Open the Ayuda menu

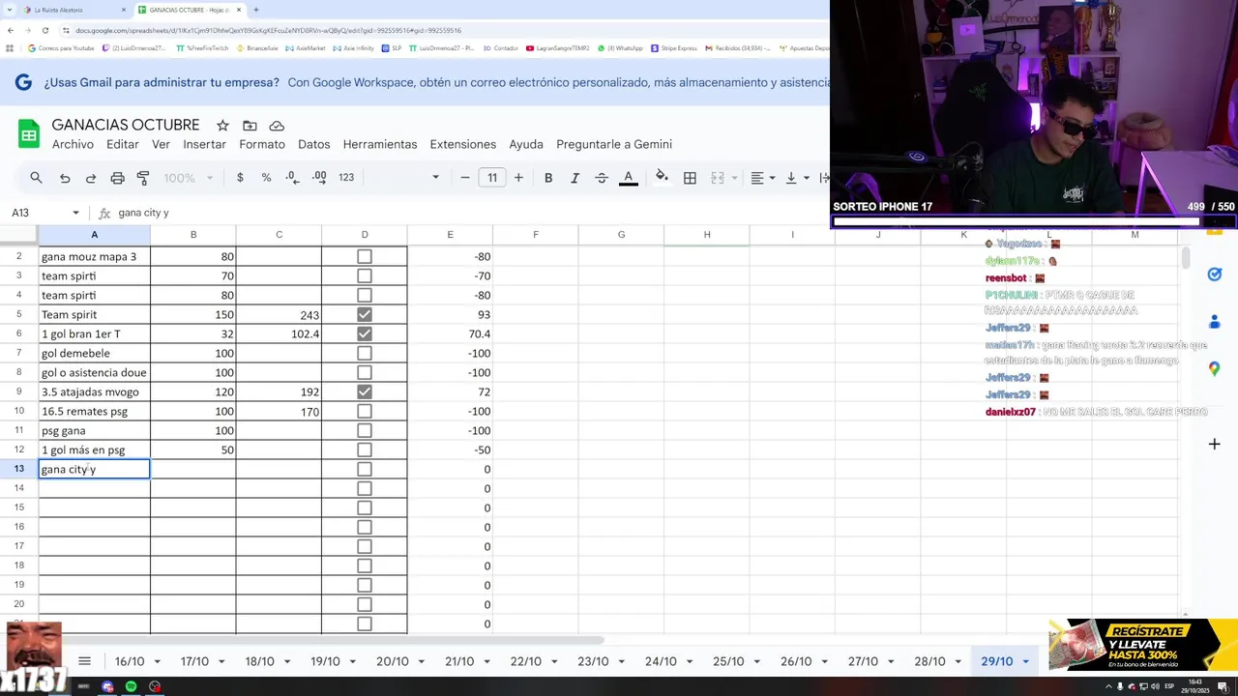click(526, 144)
